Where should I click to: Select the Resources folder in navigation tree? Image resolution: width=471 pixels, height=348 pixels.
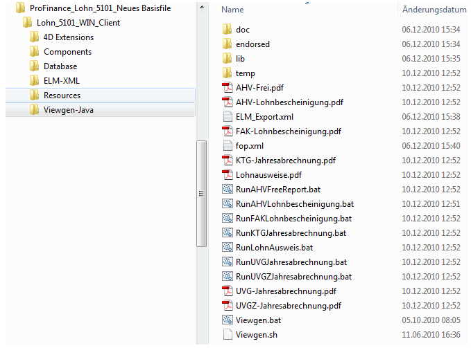pos(62,95)
